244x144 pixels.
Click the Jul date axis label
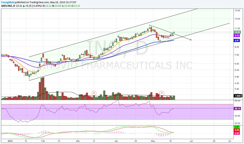coord(230,141)
